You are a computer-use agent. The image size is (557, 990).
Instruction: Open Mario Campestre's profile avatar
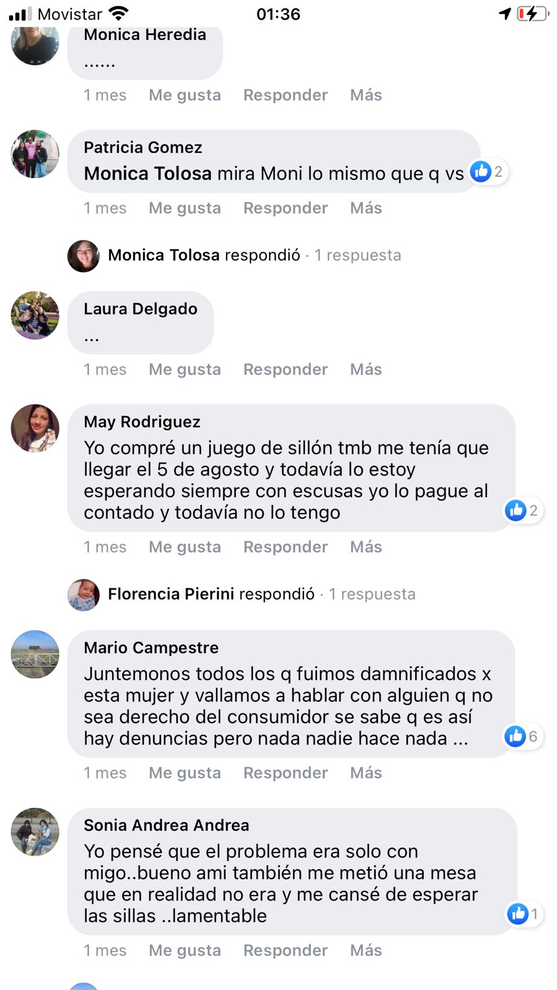35,654
